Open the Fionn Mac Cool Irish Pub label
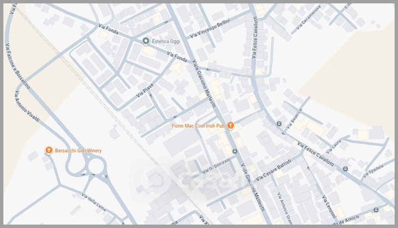This screenshot has height=228, width=398. pyautogui.click(x=198, y=126)
